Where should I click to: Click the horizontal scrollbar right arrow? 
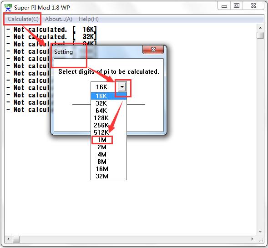point(253,239)
